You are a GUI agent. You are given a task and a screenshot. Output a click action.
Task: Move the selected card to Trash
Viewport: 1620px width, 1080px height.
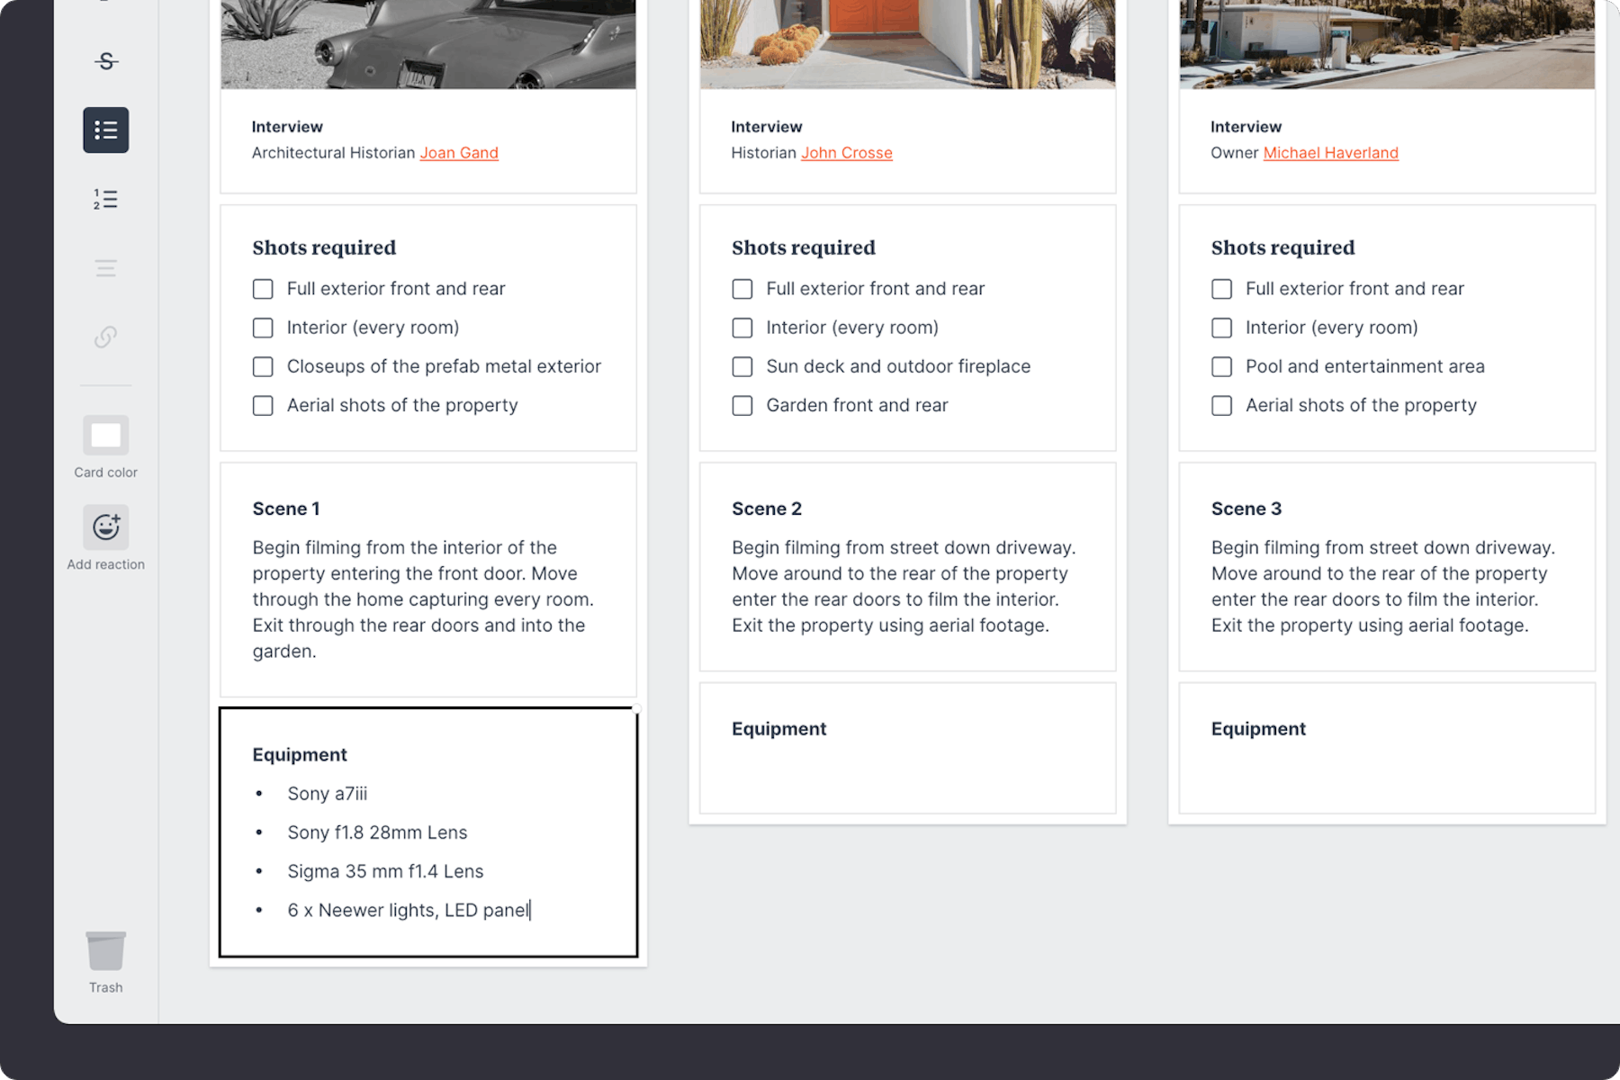point(105,949)
